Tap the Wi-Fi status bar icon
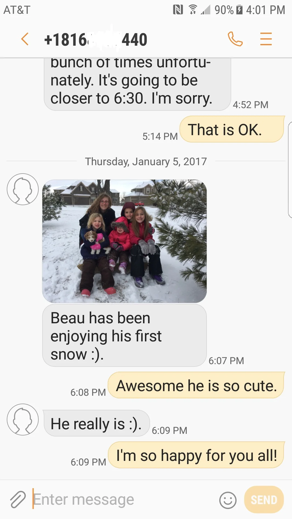Screen dimensions: 292x519 [x=193, y=10]
